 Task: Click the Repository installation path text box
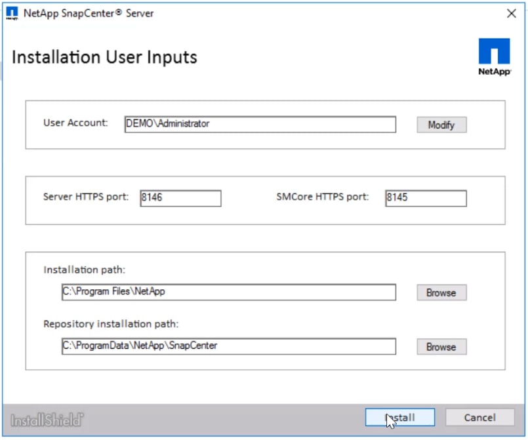click(228, 346)
